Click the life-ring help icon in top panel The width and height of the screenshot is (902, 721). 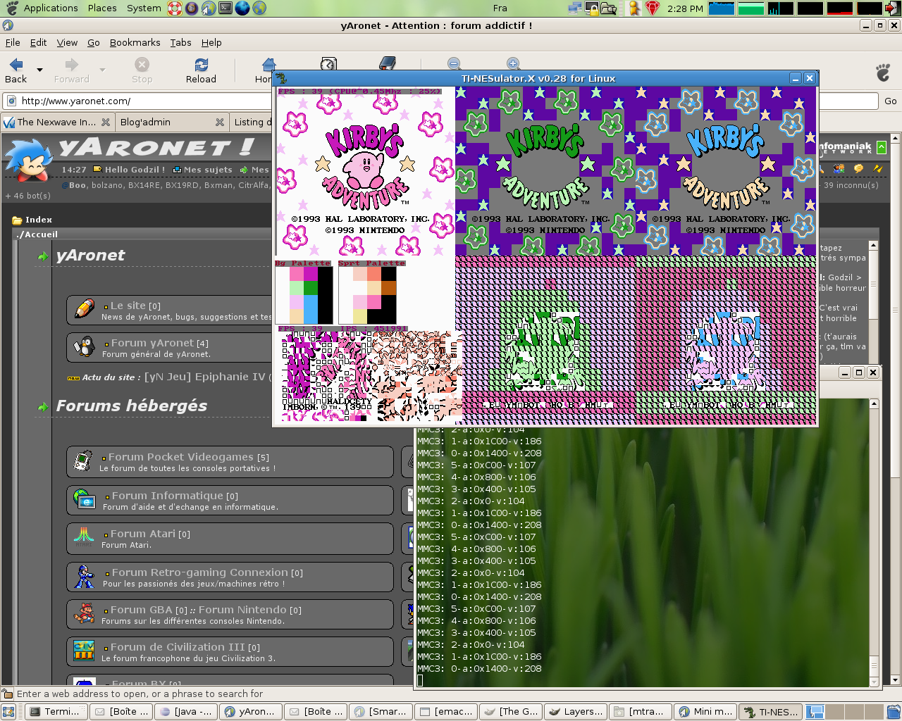(x=175, y=8)
